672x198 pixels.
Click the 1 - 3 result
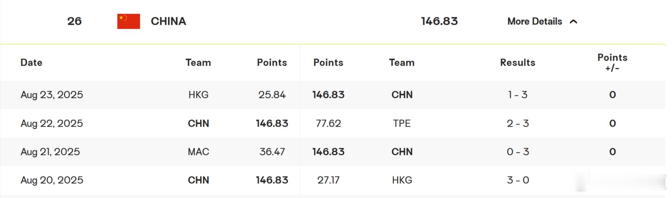[518, 95]
